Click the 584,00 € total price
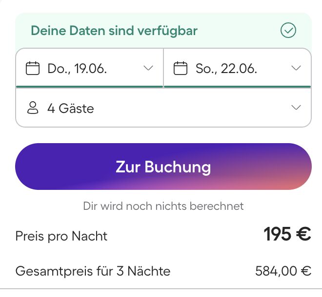Viewport: 322px width, 297px height. tap(283, 271)
